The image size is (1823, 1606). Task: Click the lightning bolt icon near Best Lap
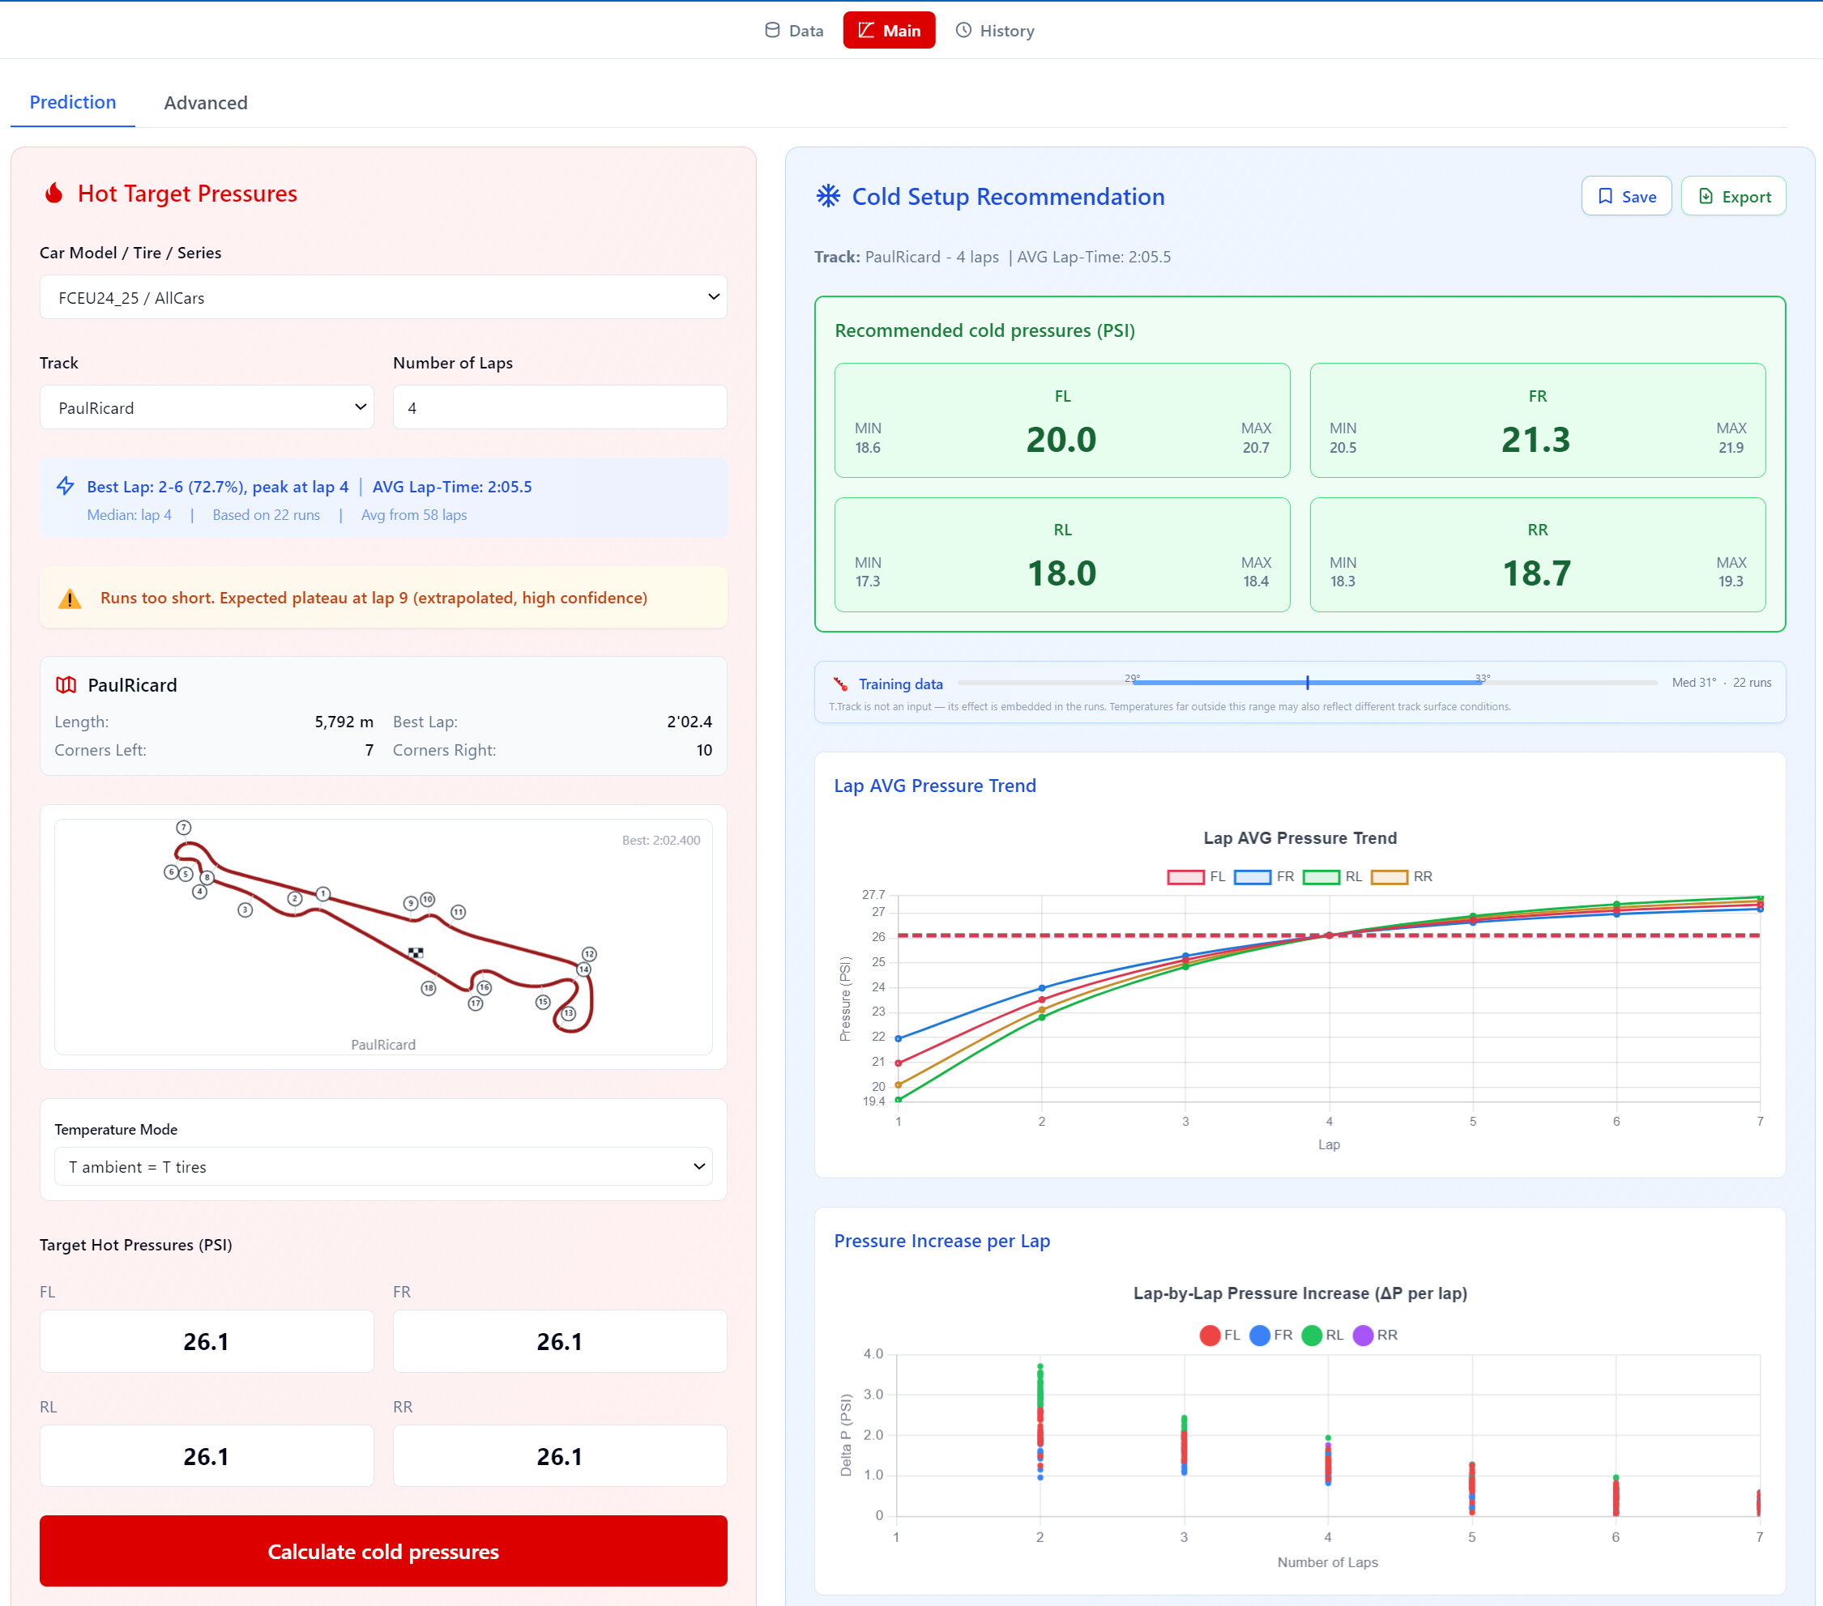tap(65, 486)
